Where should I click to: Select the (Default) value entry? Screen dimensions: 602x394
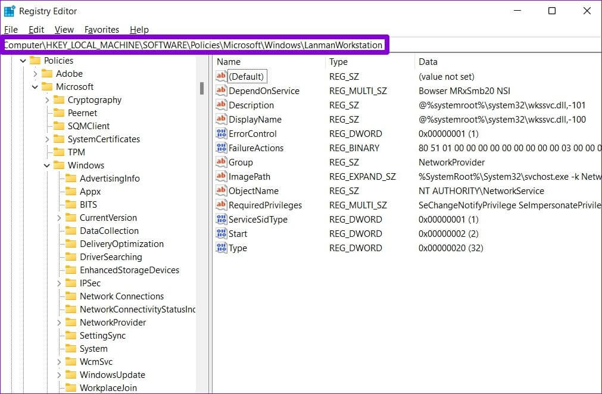click(247, 76)
